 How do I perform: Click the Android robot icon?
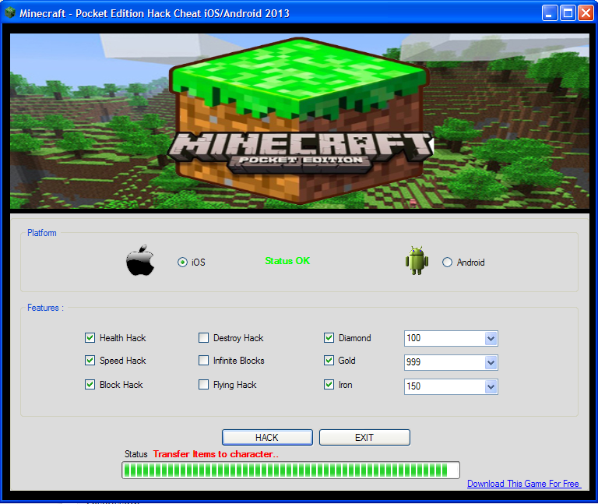(x=417, y=261)
